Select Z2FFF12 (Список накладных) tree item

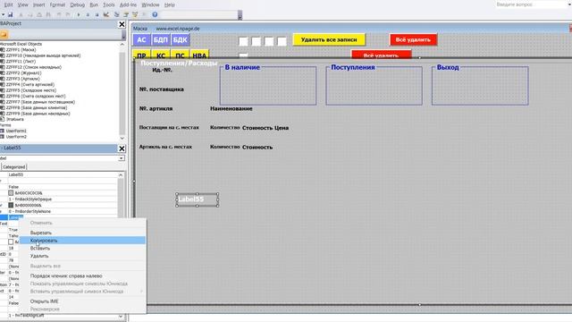click(x=34, y=67)
